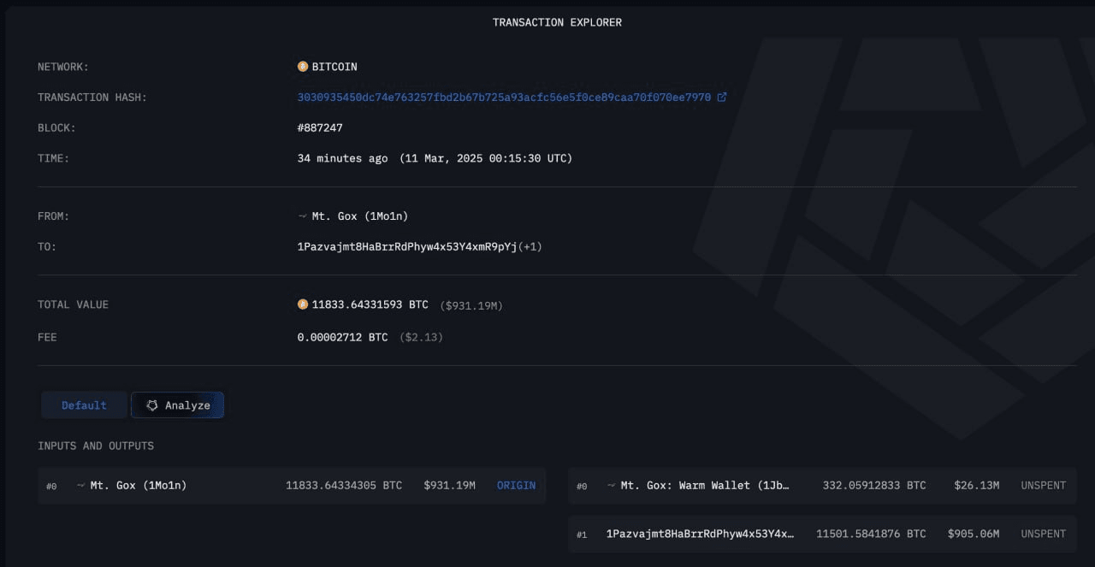Image resolution: width=1095 pixels, height=567 pixels.
Task: Open the external link icon beside transaction hash
Action: [722, 97]
